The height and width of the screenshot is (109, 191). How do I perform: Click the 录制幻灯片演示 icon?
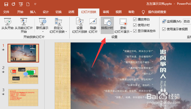[123, 22]
